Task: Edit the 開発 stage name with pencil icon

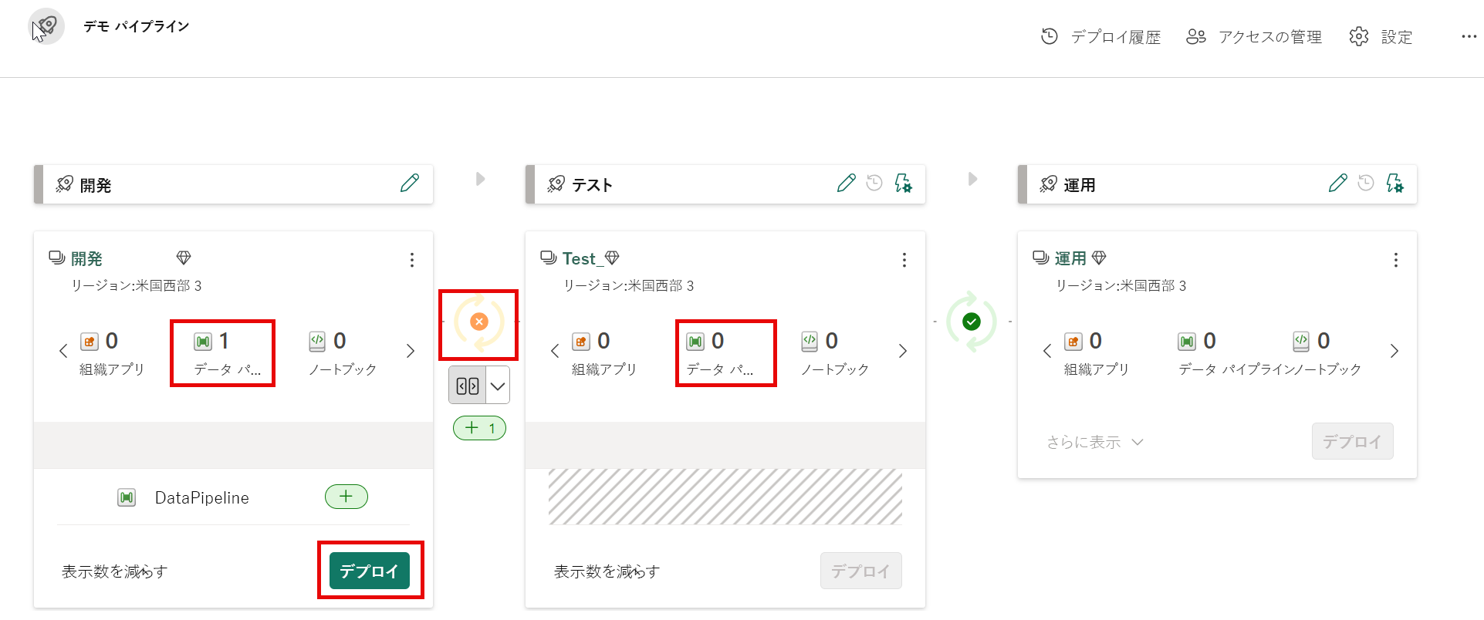Action: 409,183
